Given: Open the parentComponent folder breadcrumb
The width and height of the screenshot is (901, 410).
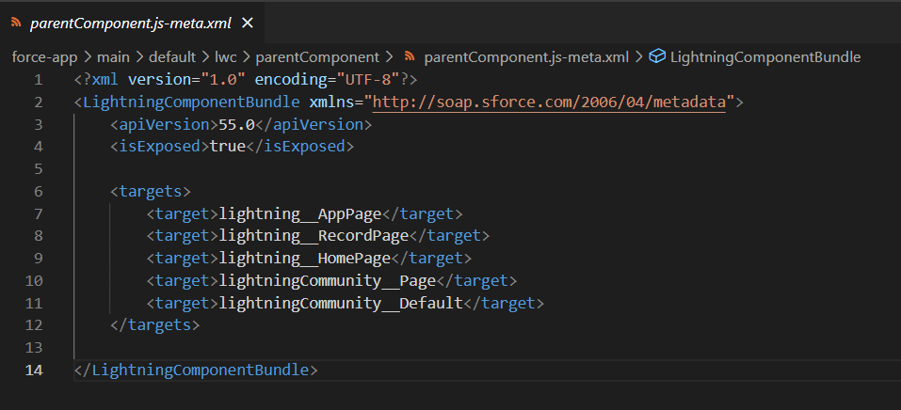Looking at the screenshot, I should tap(317, 56).
